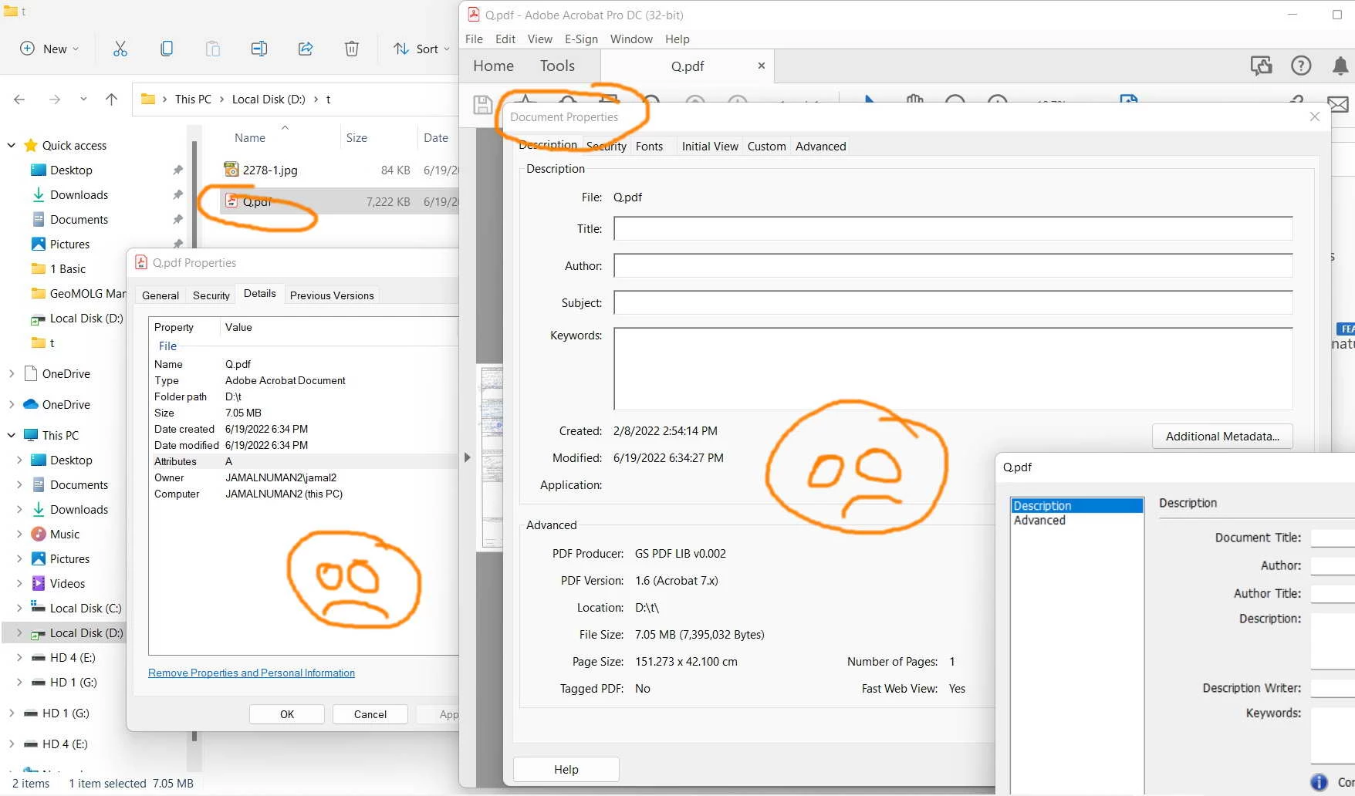Expand the first OneDrive tree node
1355x796 pixels.
pyautogui.click(x=12, y=373)
